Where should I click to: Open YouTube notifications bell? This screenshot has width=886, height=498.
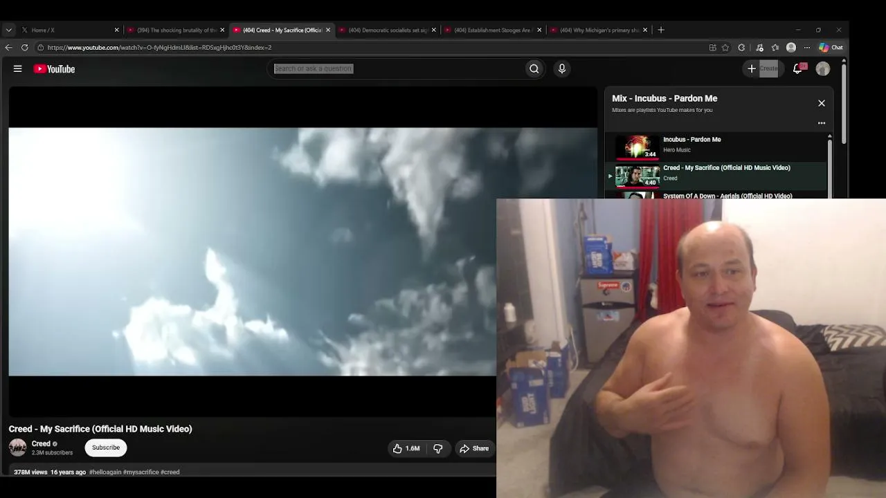798,68
